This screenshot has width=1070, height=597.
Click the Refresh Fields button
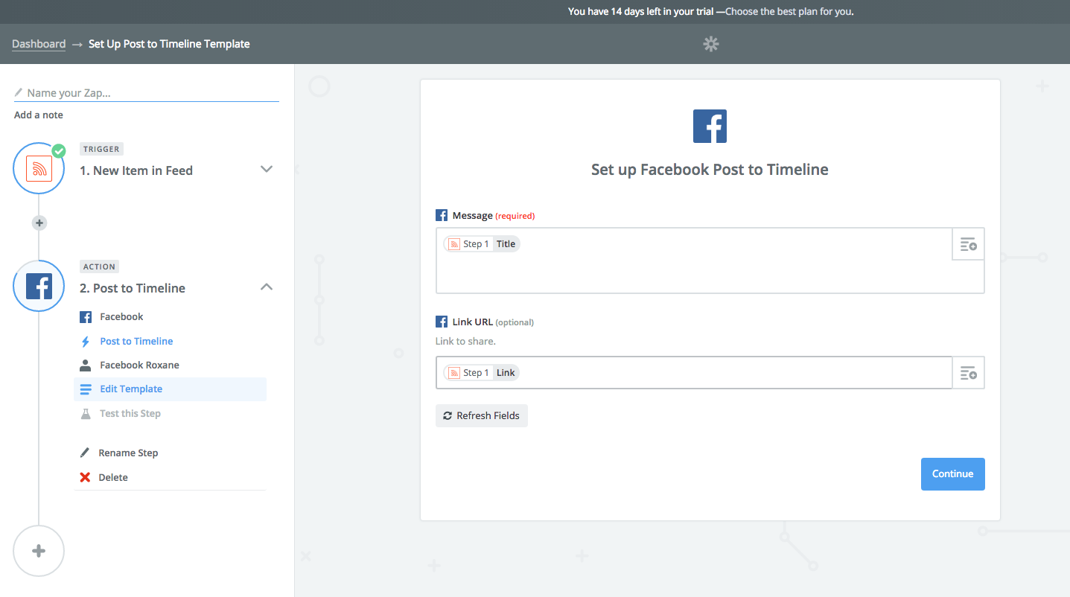(x=482, y=416)
